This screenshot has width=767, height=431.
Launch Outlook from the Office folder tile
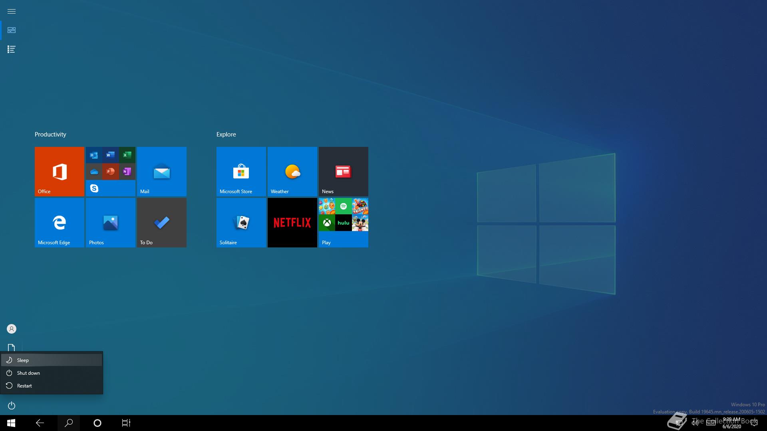pyautogui.click(x=94, y=155)
